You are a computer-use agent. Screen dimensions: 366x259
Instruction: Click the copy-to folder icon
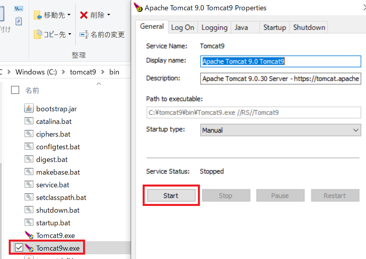click(38, 34)
